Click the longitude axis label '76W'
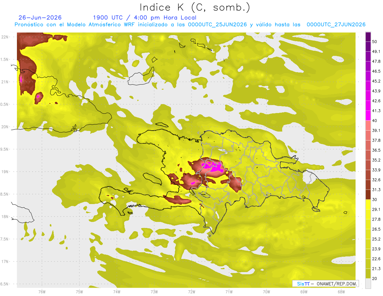The image size is (383, 296). (42, 292)
